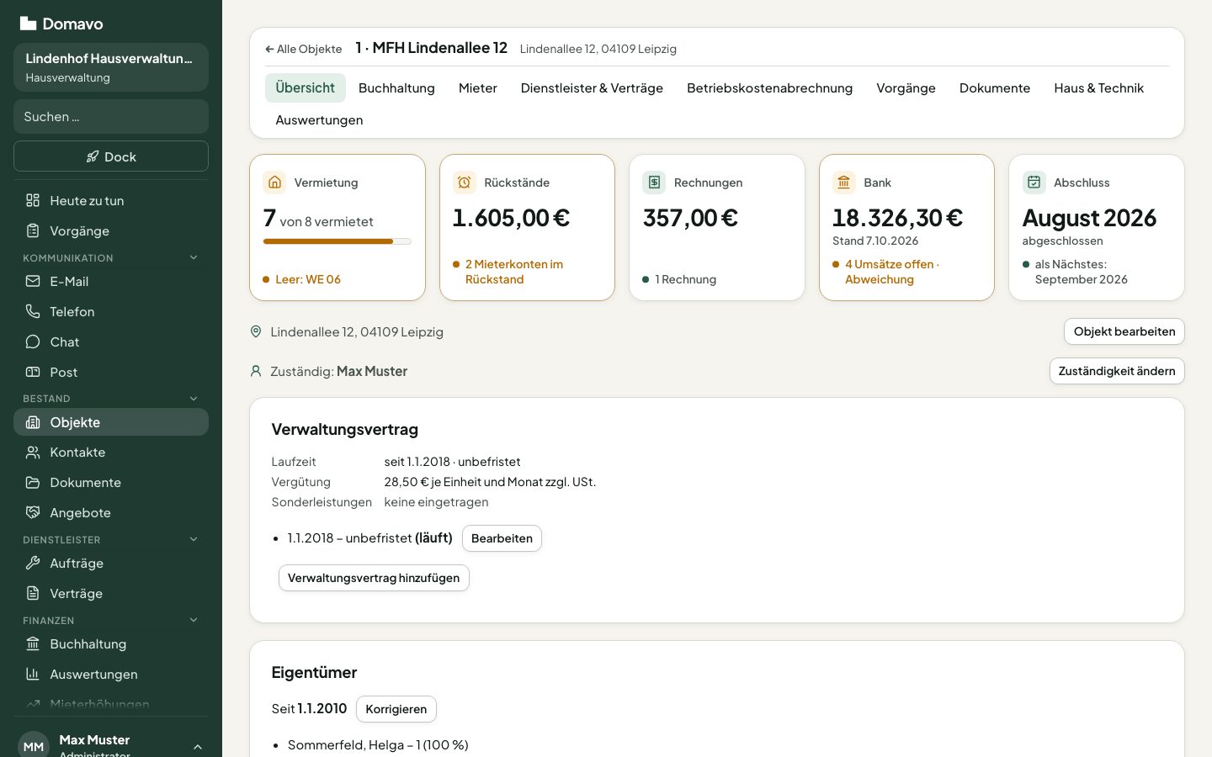
Task: Click 'Leer: WE 06' status text
Action: point(308,279)
